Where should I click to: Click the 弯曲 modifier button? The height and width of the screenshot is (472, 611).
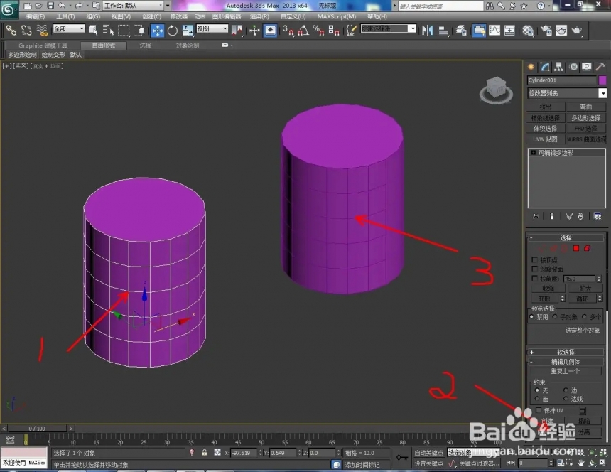586,107
